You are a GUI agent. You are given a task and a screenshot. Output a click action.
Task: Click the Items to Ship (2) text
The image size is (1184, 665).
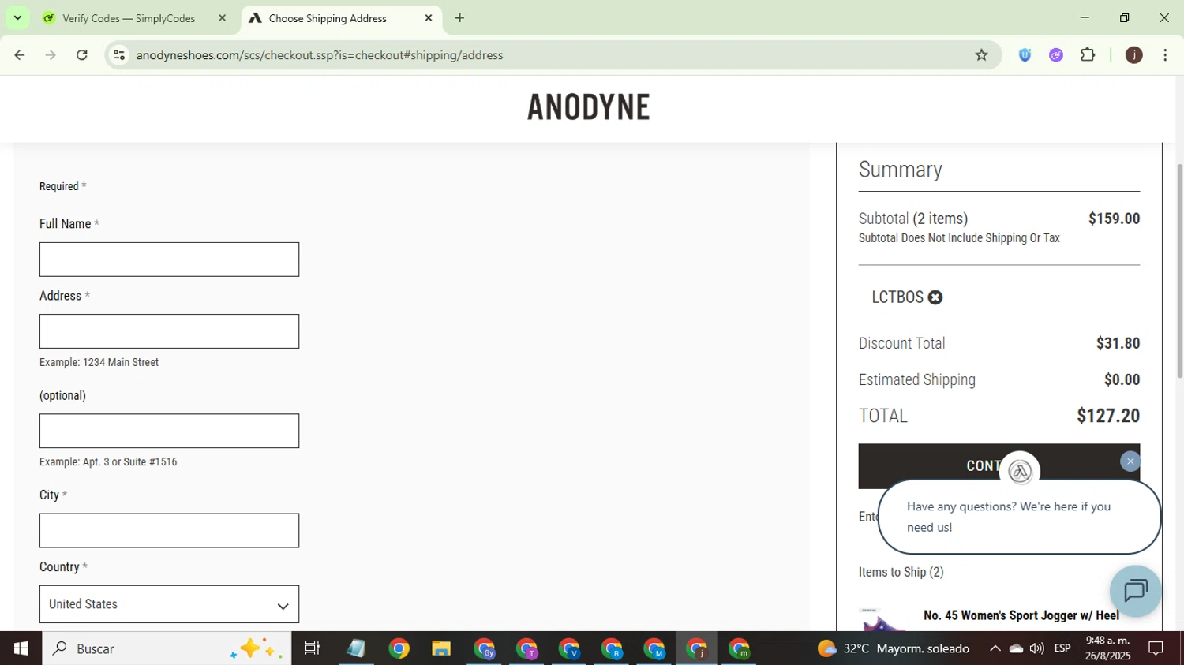click(x=901, y=572)
